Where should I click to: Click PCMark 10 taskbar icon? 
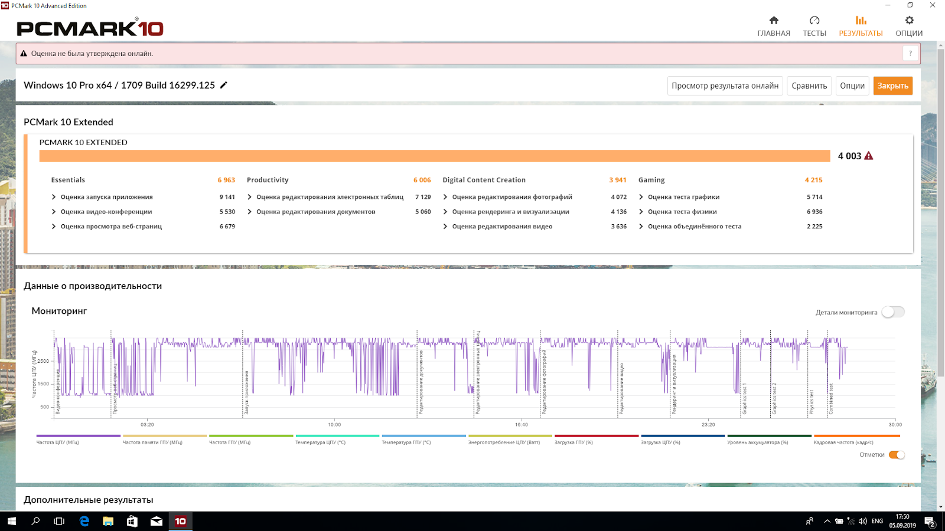coord(181,521)
